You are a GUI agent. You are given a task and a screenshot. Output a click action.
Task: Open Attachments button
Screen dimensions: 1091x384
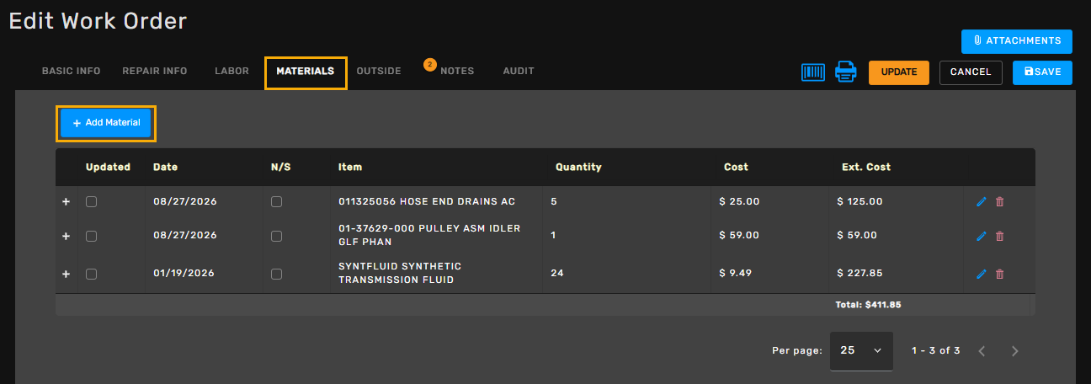pyautogui.click(x=1017, y=41)
